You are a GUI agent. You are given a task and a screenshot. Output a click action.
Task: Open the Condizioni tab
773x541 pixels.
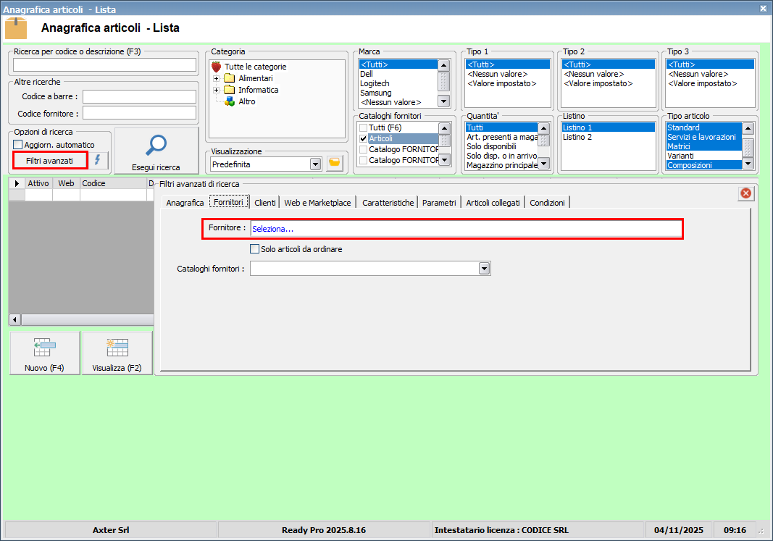[547, 203]
